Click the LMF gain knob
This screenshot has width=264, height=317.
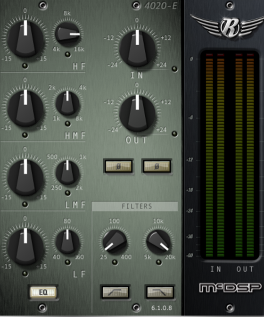point(25,177)
